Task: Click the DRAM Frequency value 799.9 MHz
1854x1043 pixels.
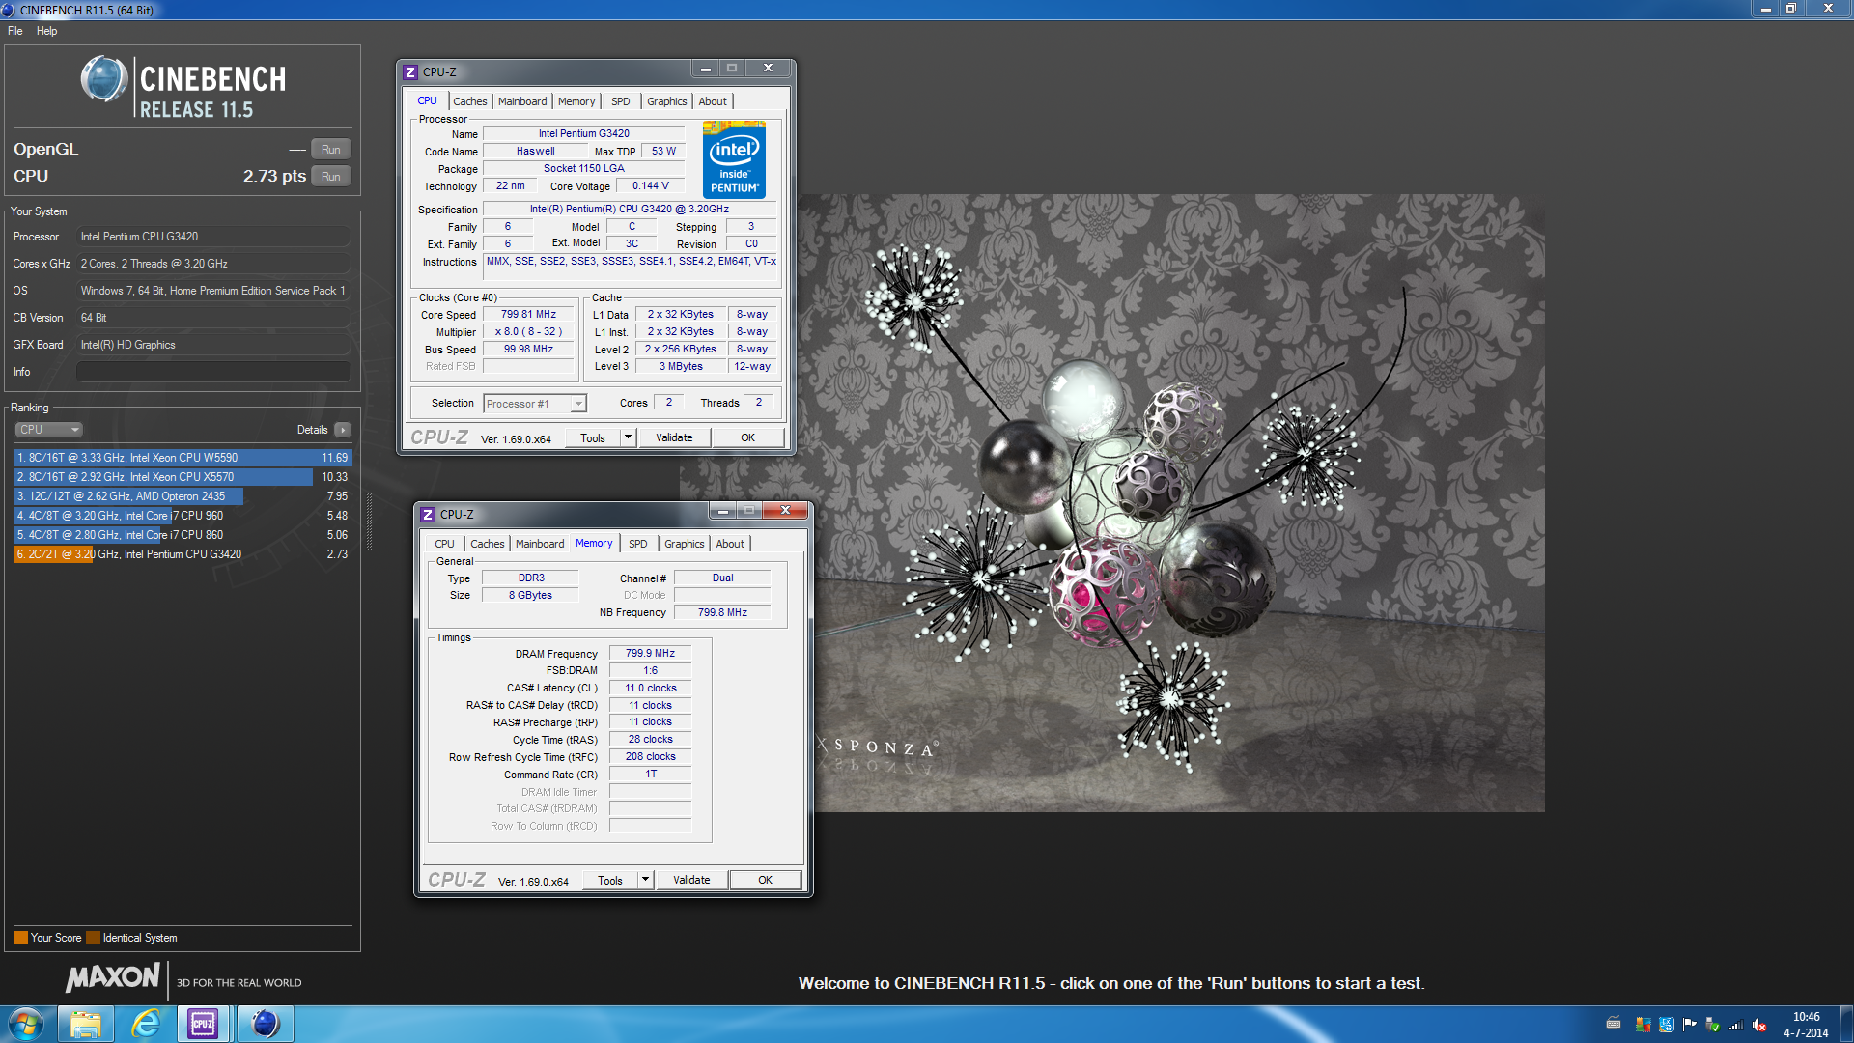Action: pos(650,654)
